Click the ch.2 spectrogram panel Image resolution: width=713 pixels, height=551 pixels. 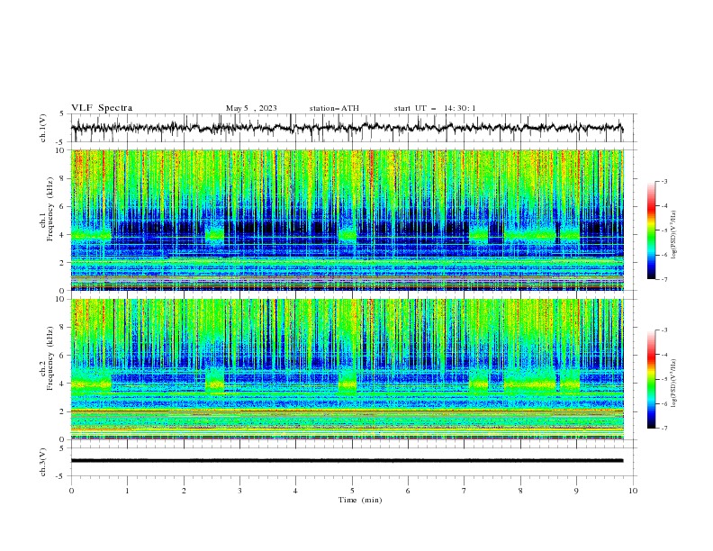(347, 369)
